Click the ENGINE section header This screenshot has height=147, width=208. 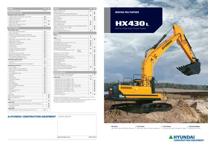coord(29,9)
